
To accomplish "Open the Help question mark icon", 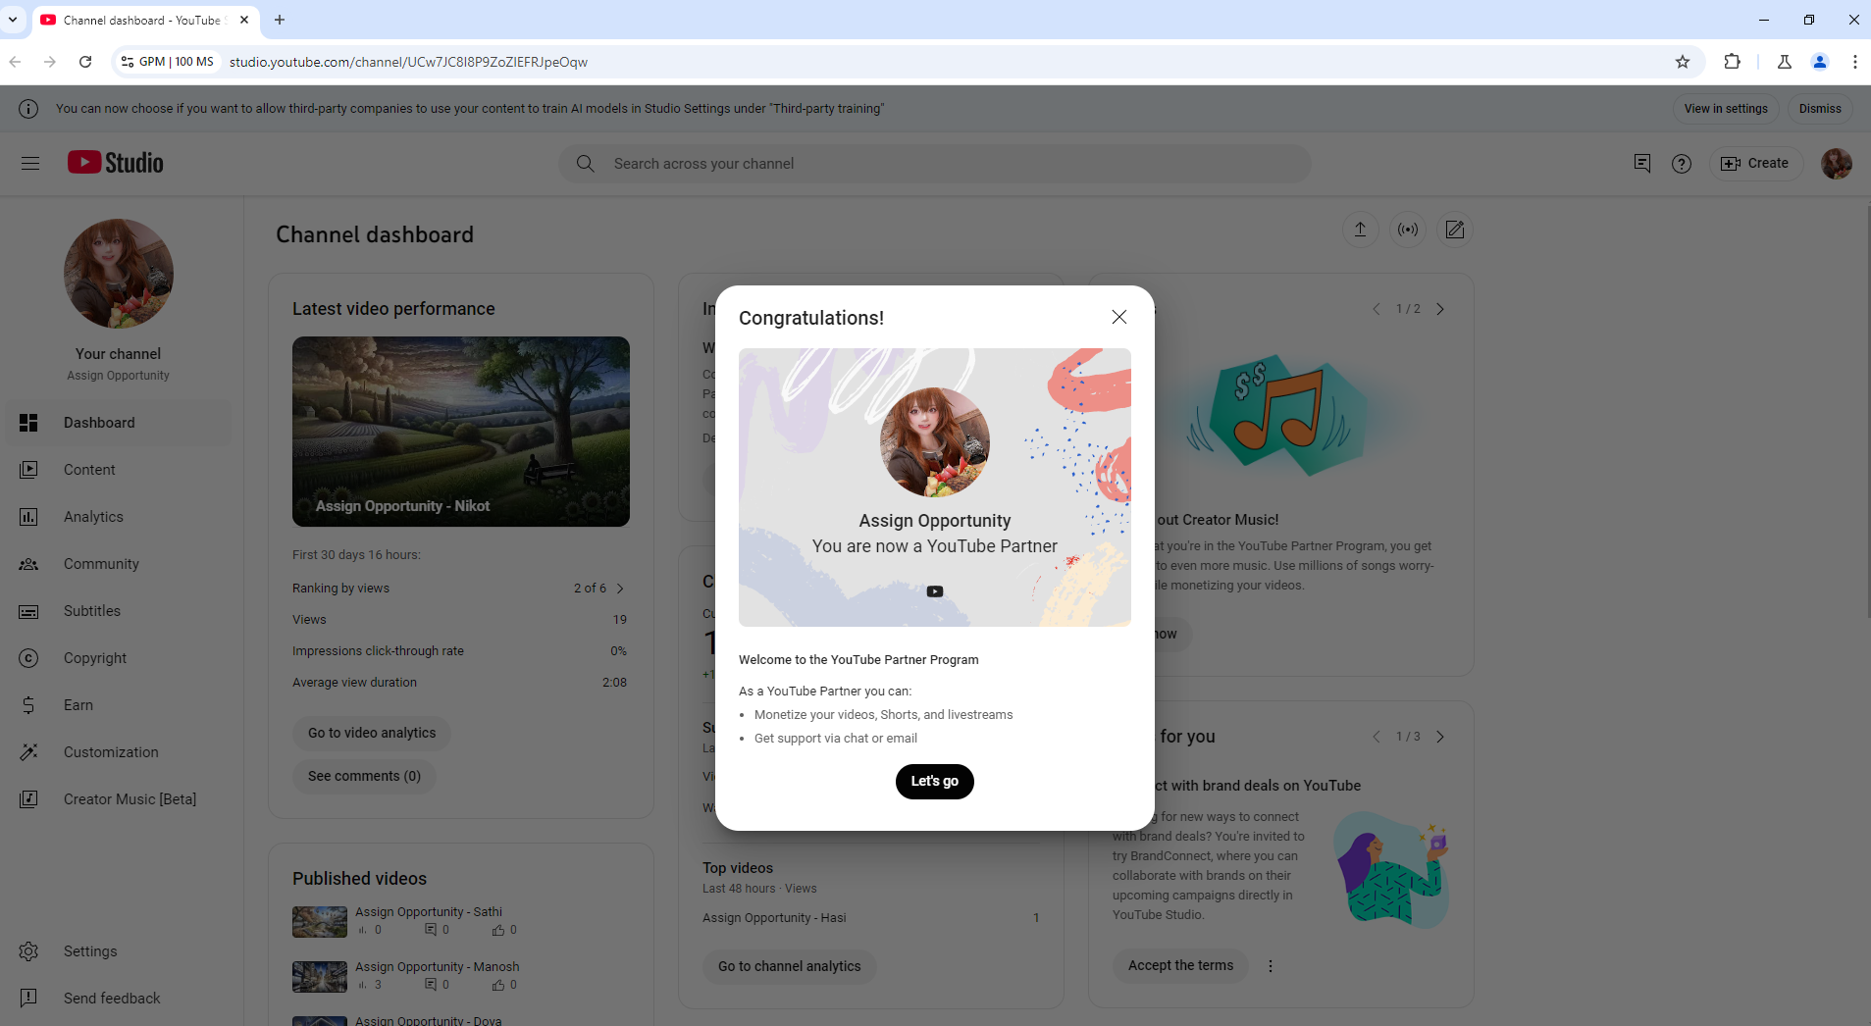I will coord(1682,164).
